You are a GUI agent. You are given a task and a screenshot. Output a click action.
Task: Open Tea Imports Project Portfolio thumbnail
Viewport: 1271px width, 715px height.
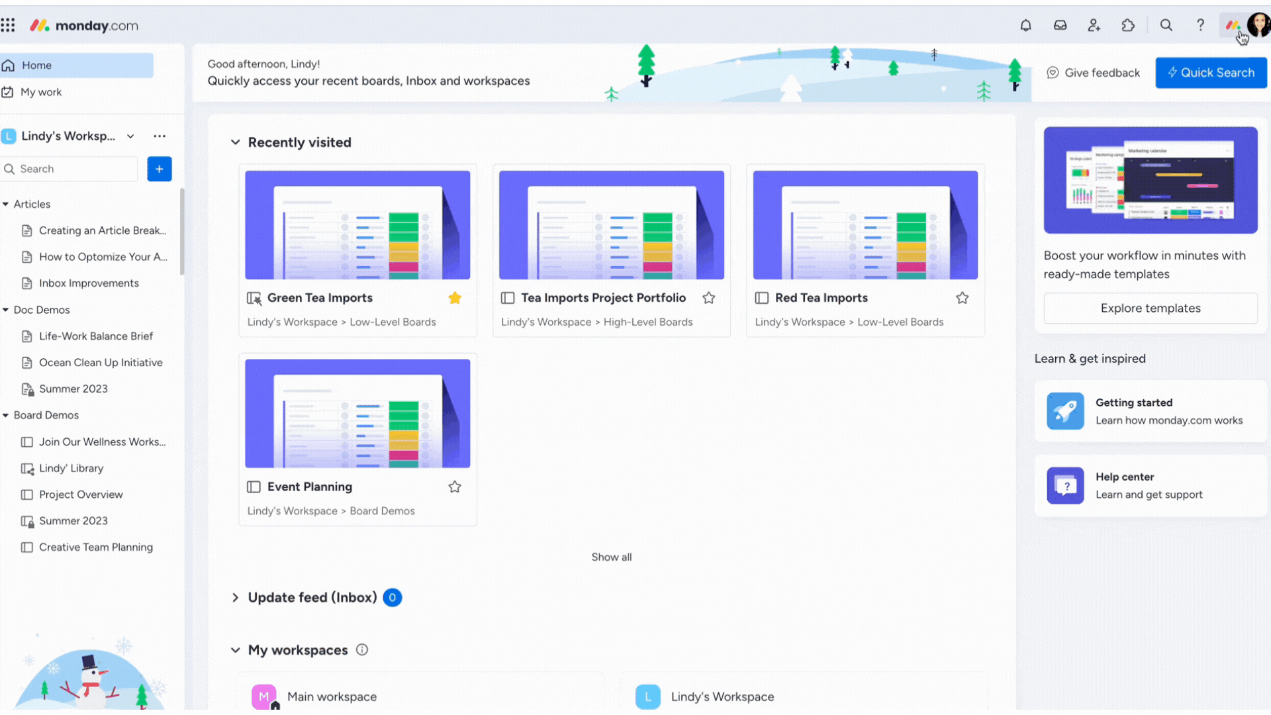pyautogui.click(x=611, y=225)
